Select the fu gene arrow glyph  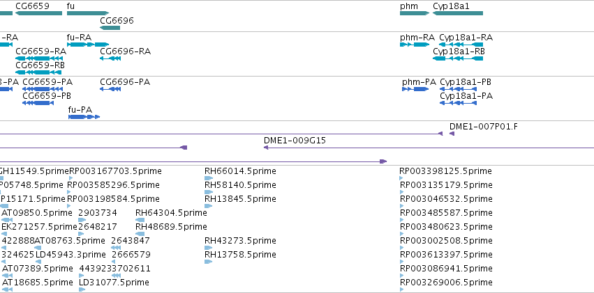(x=88, y=13)
